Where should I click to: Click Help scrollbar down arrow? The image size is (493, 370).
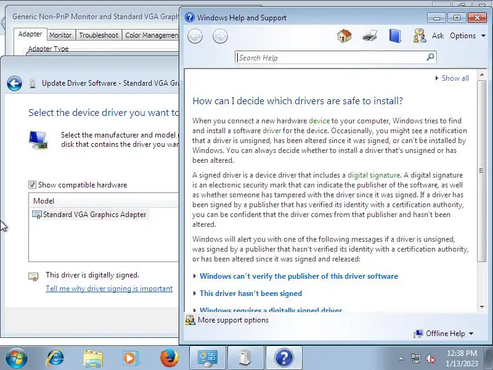point(482,307)
